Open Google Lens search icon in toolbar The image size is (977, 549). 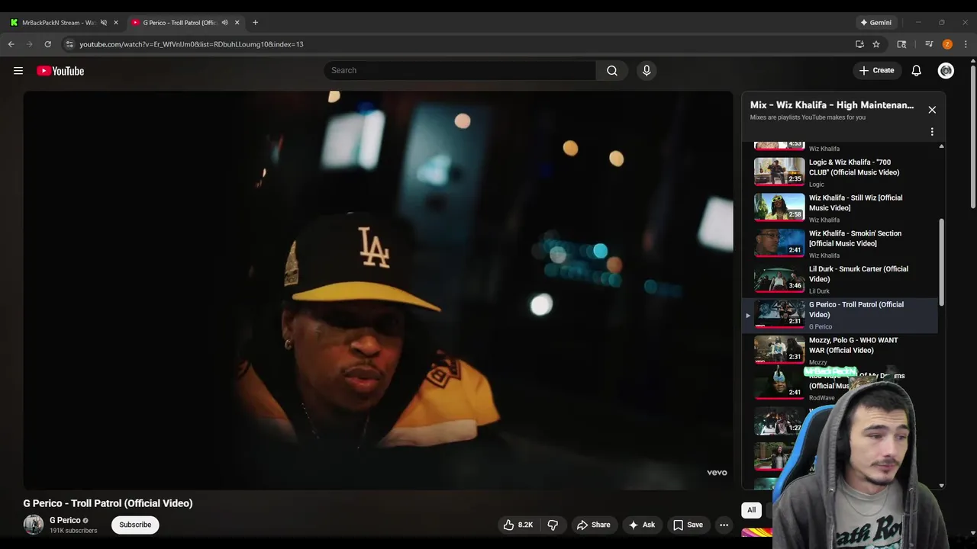[901, 44]
